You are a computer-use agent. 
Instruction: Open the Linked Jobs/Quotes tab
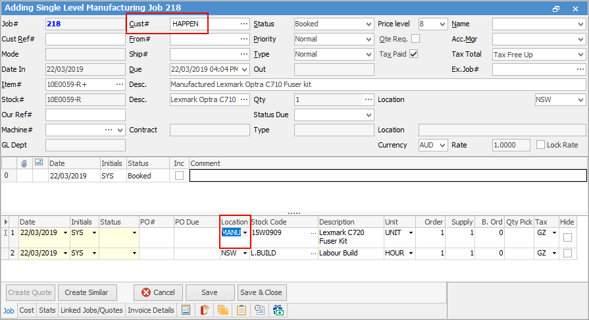(91, 310)
